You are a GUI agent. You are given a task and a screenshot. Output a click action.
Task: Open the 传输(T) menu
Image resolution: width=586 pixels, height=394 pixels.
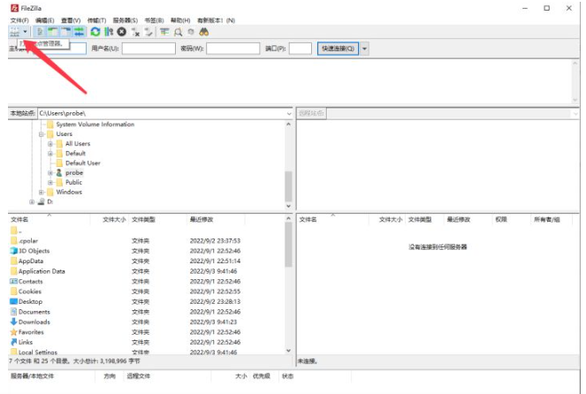(x=97, y=20)
